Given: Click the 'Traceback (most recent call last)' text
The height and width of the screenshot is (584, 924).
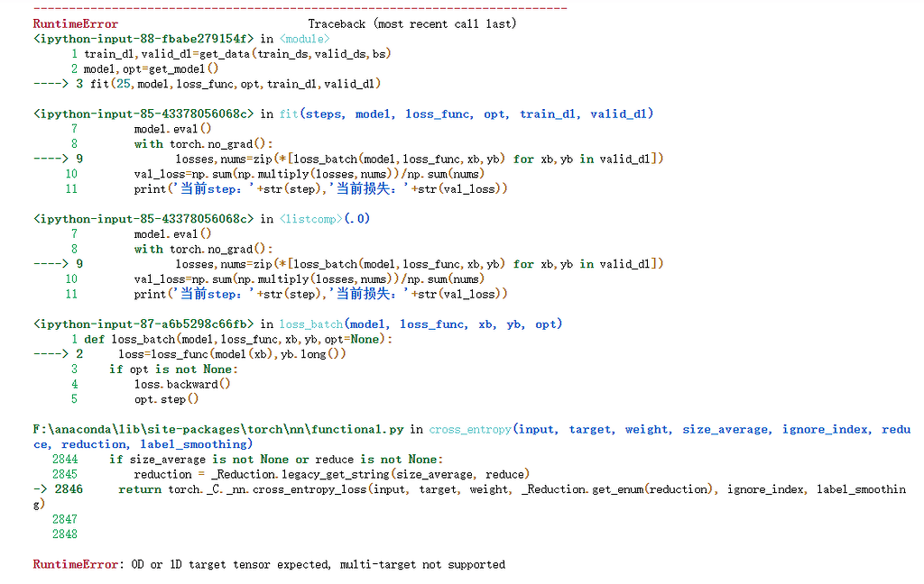Looking at the screenshot, I should coord(411,23).
